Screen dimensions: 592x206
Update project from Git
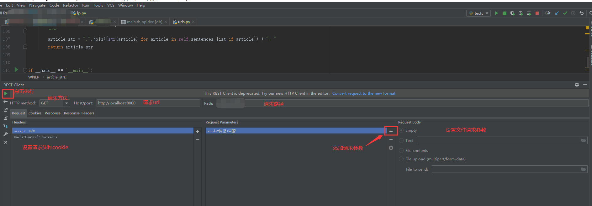click(x=557, y=13)
